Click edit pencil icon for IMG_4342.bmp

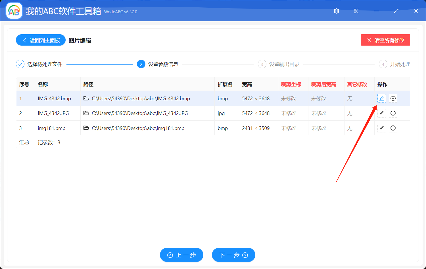click(381, 98)
